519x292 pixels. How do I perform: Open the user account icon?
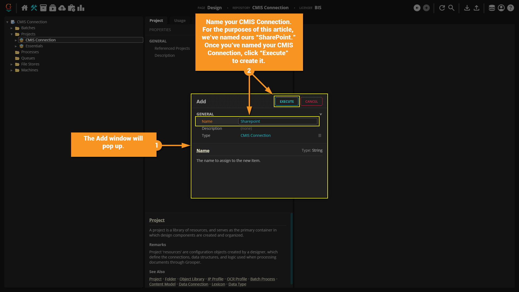point(501,8)
